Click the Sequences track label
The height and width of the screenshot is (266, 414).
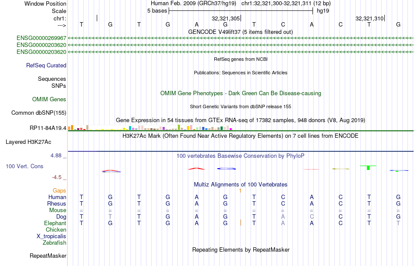click(52, 79)
